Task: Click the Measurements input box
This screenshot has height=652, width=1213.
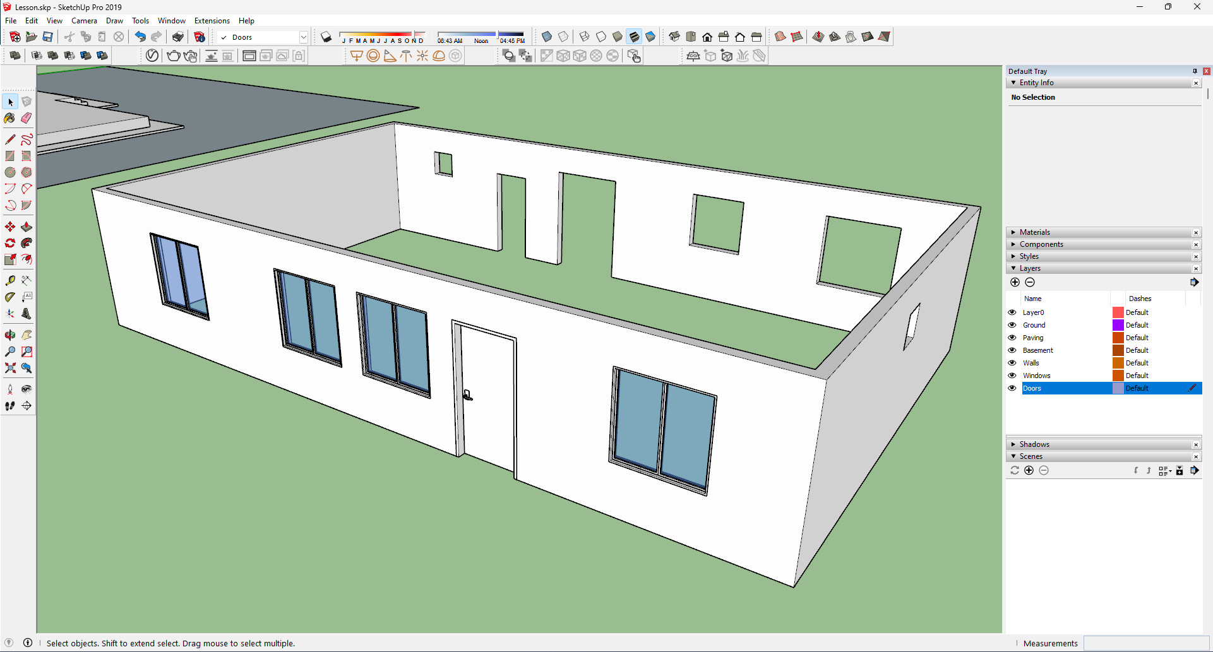Action: coord(1146,643)
